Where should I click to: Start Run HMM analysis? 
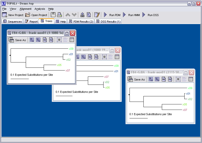tap(131, 15)
